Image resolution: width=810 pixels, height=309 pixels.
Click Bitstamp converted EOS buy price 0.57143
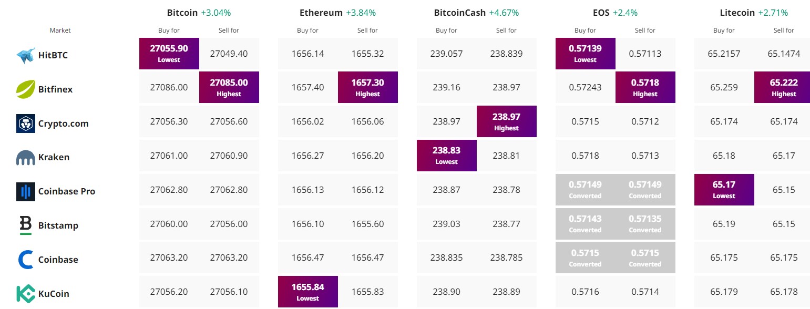click(586, 223)
